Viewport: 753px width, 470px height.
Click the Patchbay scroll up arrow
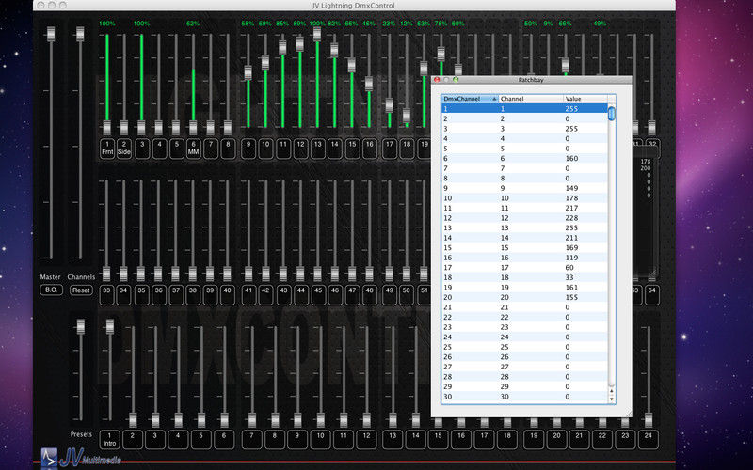pos(611,391)
